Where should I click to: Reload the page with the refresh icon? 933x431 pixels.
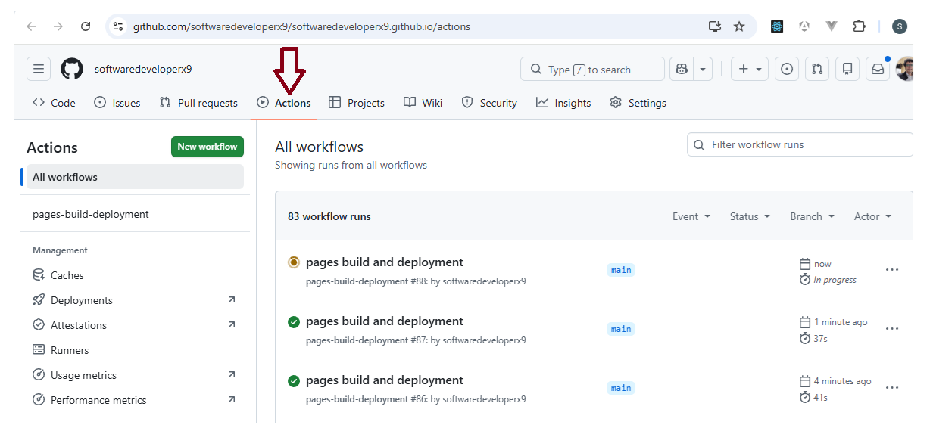(86, 26)
